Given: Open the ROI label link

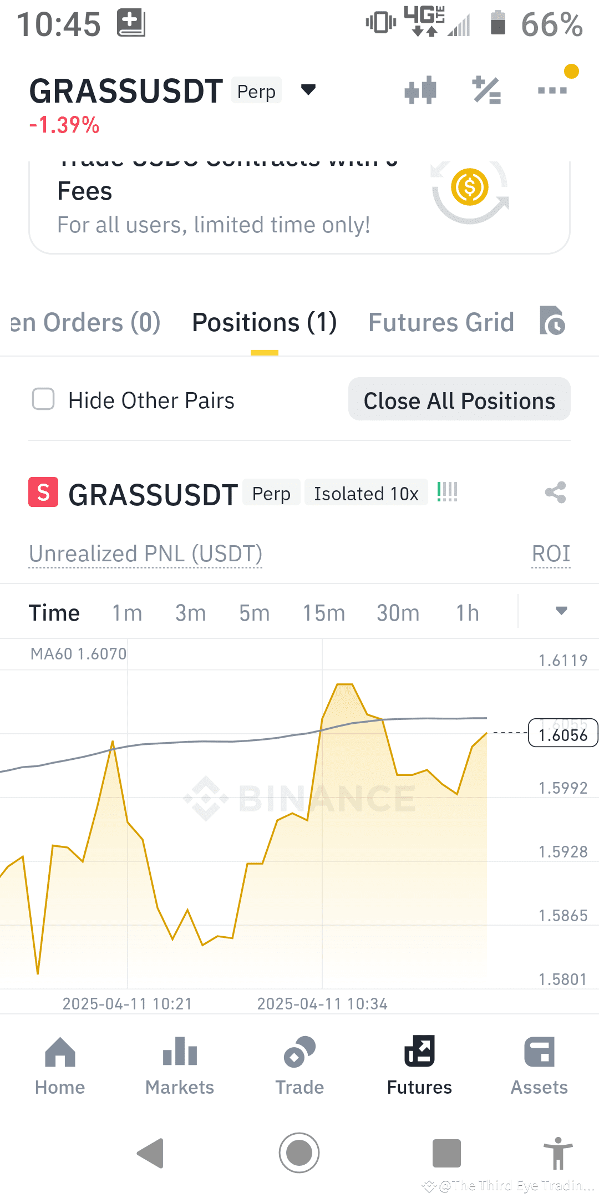Looking at the screenshot, I should click(x=551, y=554).
